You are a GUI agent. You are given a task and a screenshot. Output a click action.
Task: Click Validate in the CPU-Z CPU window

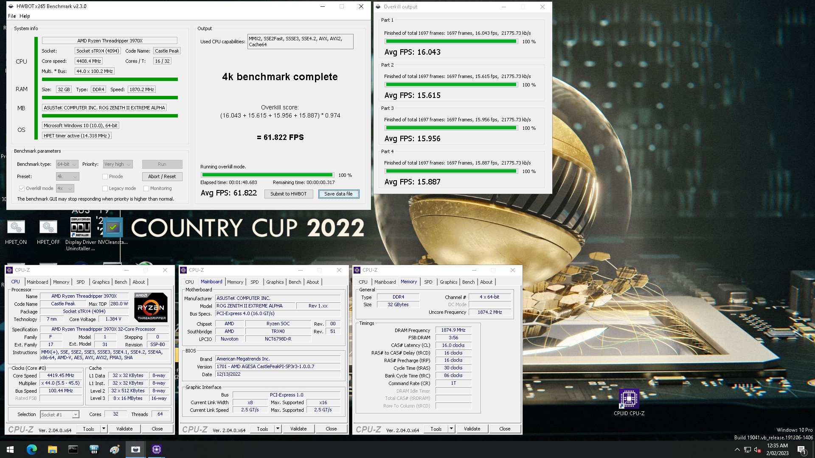coord(124,429)
